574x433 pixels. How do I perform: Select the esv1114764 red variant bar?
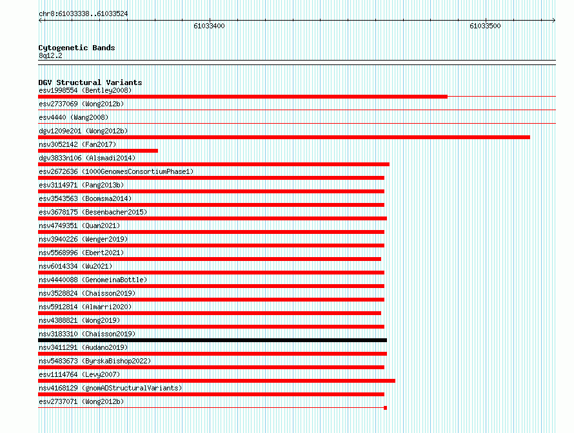pos(217,381)
